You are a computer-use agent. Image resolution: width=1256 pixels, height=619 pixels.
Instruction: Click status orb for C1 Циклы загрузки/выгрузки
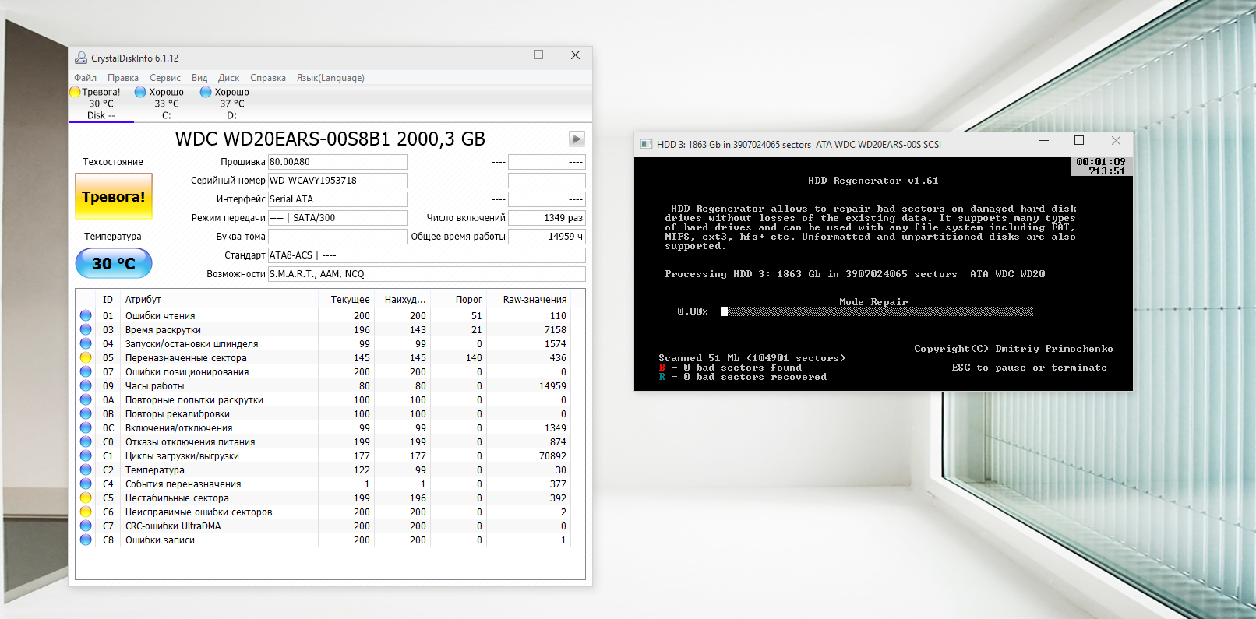click(x=86, y=455)
